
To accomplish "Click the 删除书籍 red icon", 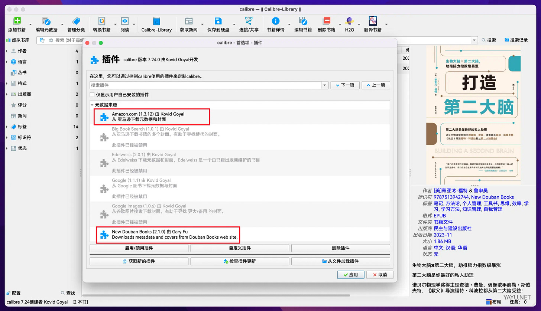I will coord(327,21).
